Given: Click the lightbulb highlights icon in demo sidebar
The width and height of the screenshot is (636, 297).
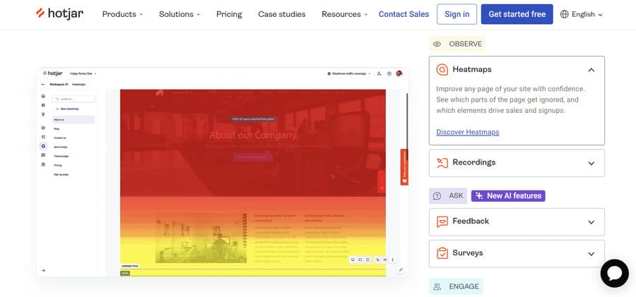Looking at the screenshot, I should (x=43, y=115).
